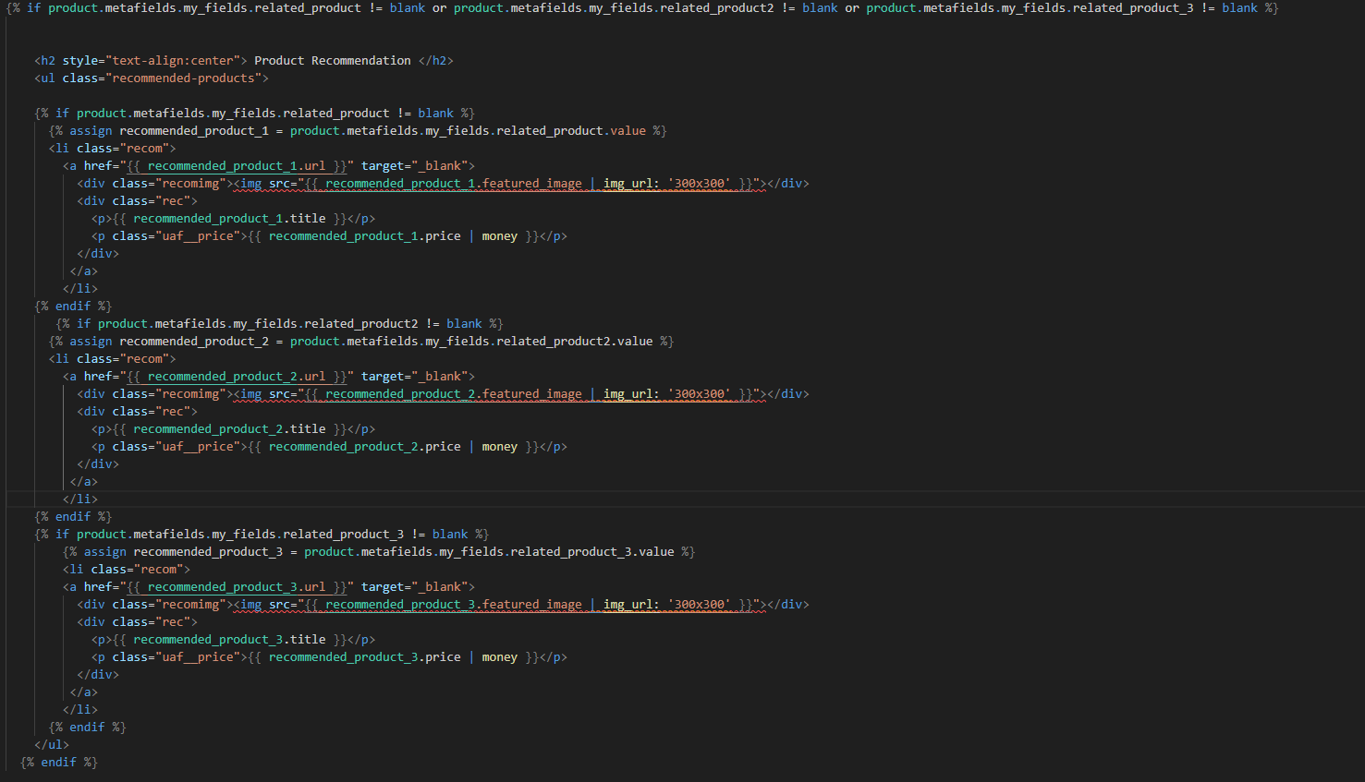This screenshot has width=1365, height=782.
Task: Click the recommended_product_3.url href value
Action: [236, 587]
